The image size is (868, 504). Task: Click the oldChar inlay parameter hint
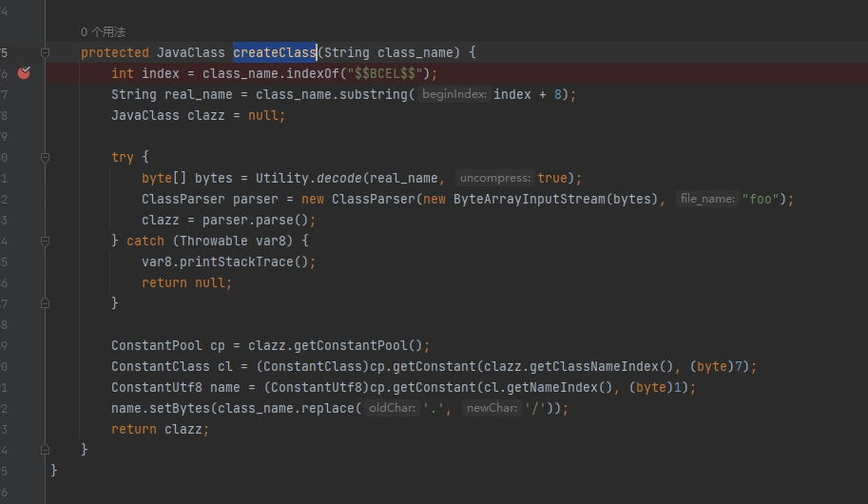pyautogui.click(x=392, y=408)
